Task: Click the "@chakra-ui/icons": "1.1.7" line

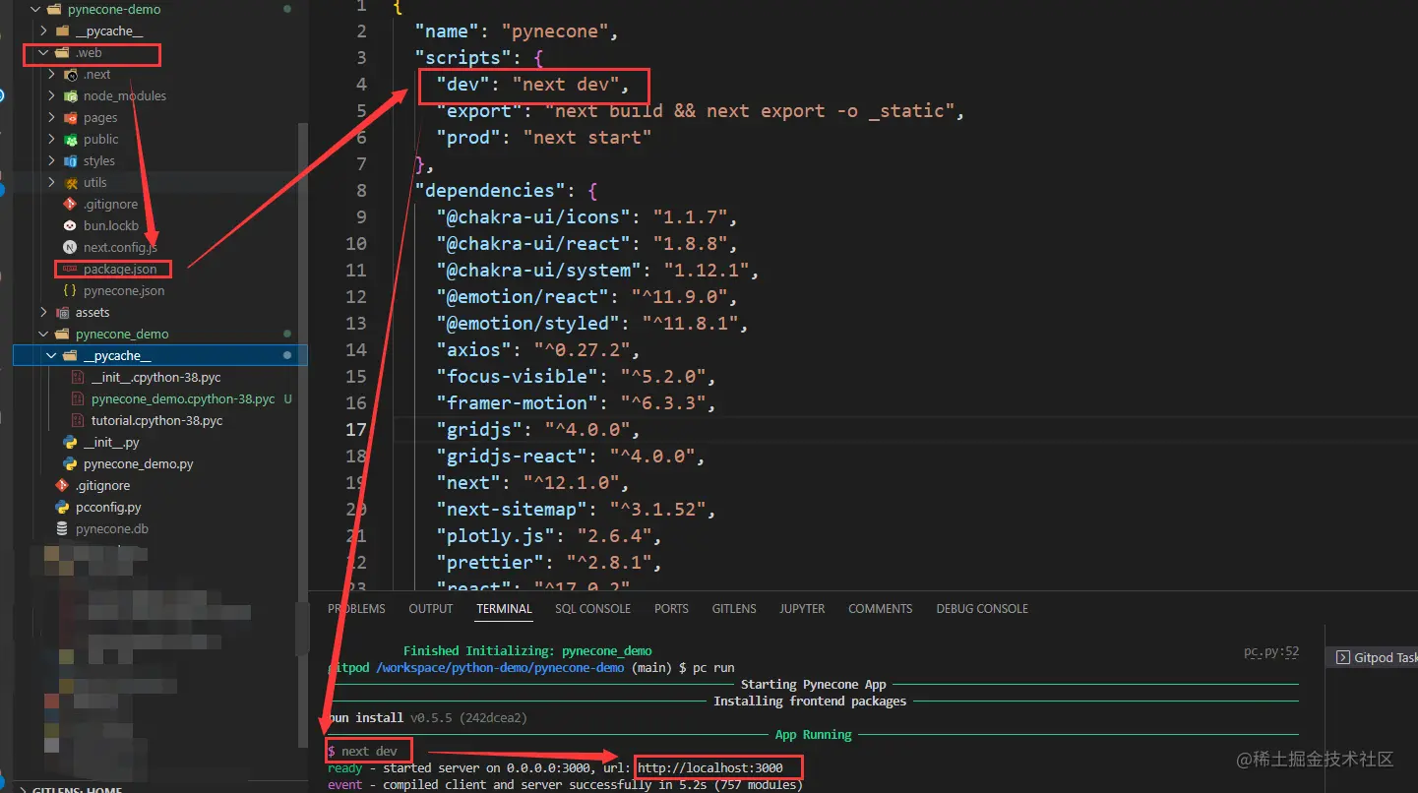Action: tap(586, 217)
